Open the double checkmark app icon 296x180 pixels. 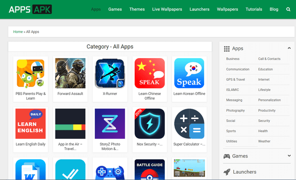point(70,169)
